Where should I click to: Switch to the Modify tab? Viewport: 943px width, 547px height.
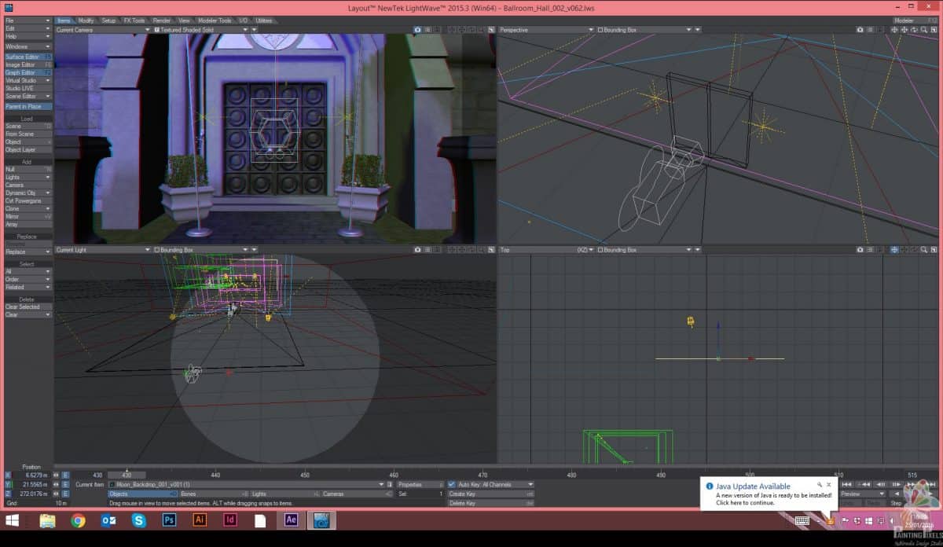point(86,20)
